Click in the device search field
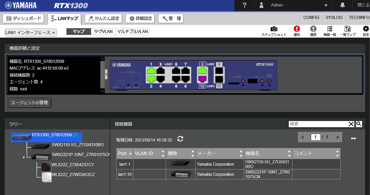370x195 pixels. coord(318,124)
